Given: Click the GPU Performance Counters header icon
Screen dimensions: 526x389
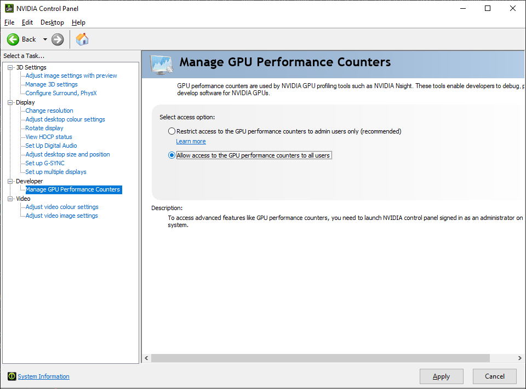Looking at the screenshot, I should (162, 65).
